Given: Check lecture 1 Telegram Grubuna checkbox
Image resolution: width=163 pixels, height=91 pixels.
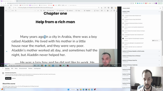Looking at the screenshot, I should tap(123, 16).
